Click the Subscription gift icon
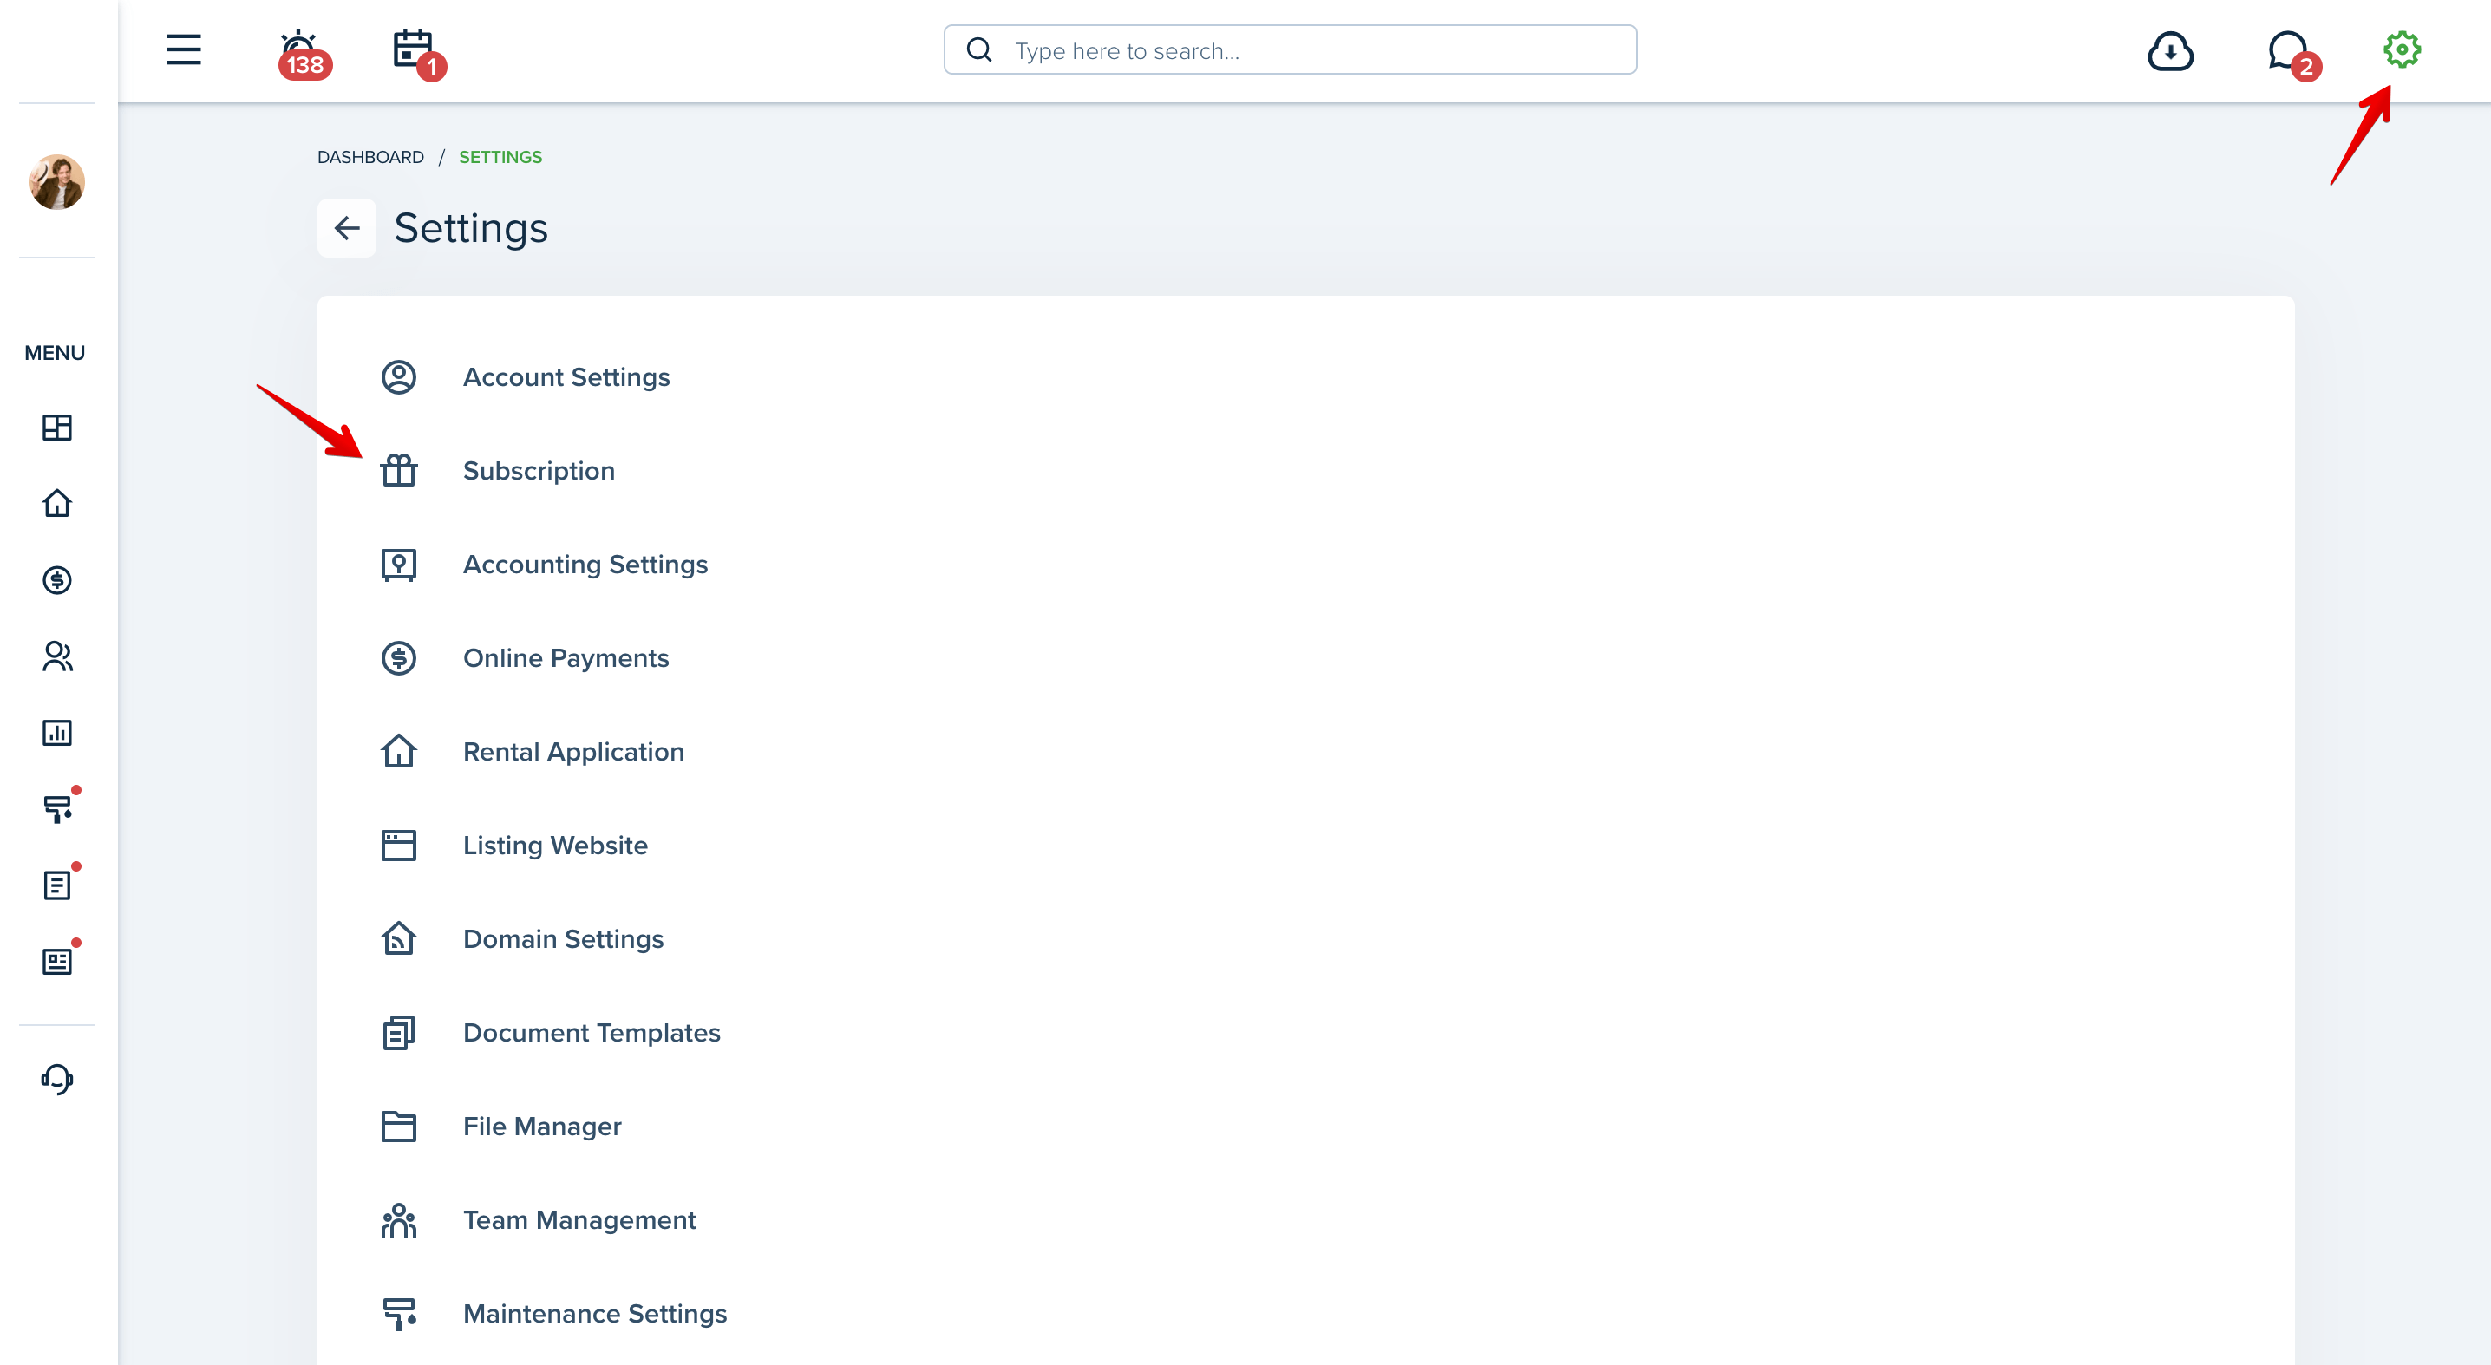Screen dimensions: 2491x1365 point(398,471)
